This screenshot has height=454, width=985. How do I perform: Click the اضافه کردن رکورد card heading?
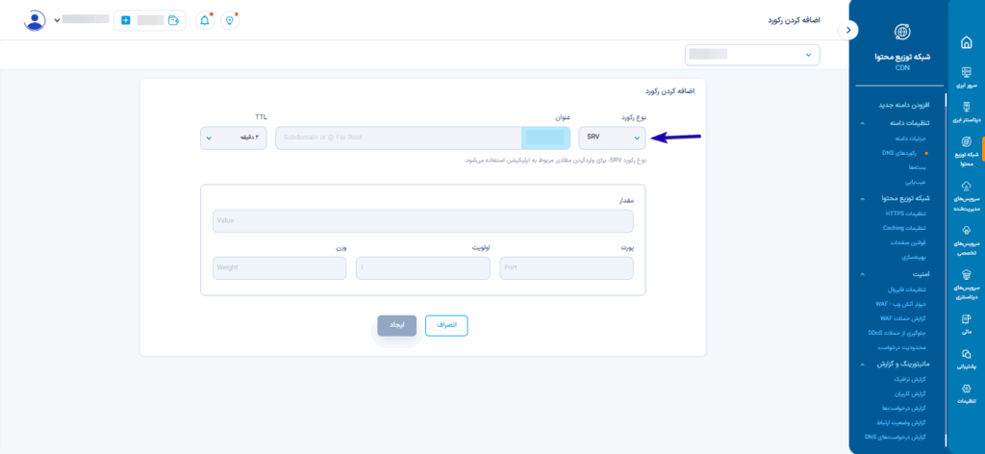tap(670, 91)
